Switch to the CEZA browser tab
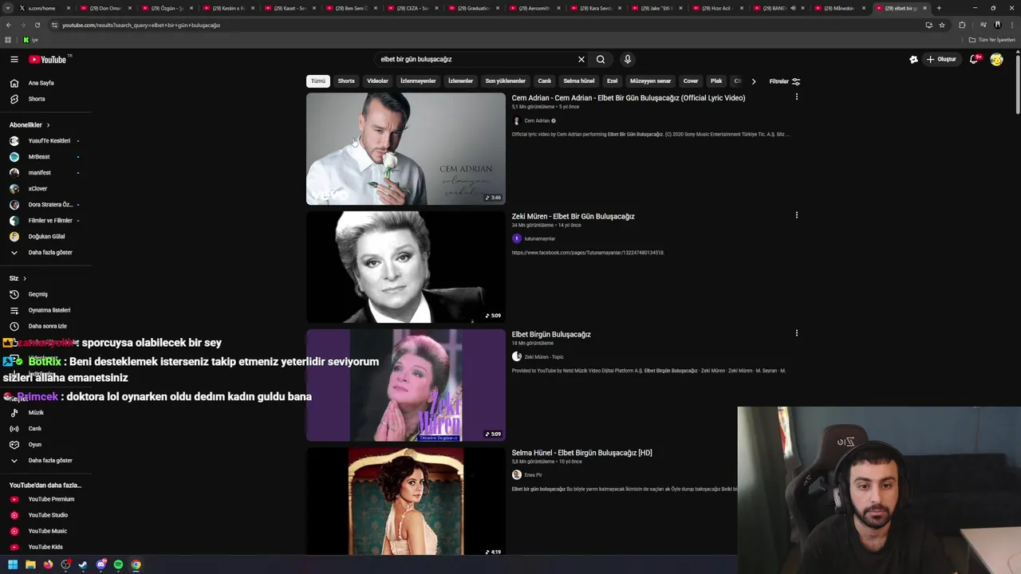The width and height of the screenshot is (1021, 574). coord(413,8)
